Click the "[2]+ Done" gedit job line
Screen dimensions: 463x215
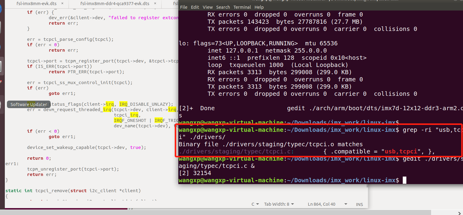click(x=320, y=108)
